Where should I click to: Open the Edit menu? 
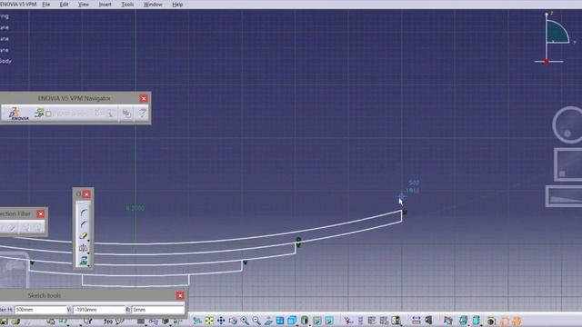64,5
